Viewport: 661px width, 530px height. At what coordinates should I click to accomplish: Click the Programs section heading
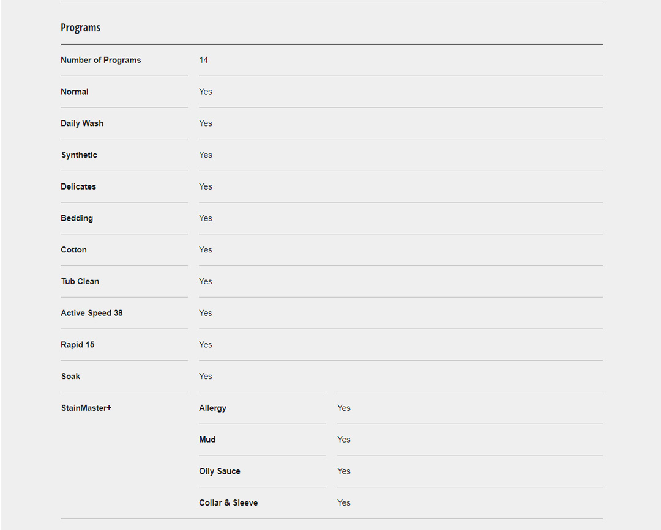click(x=80, y=28)
